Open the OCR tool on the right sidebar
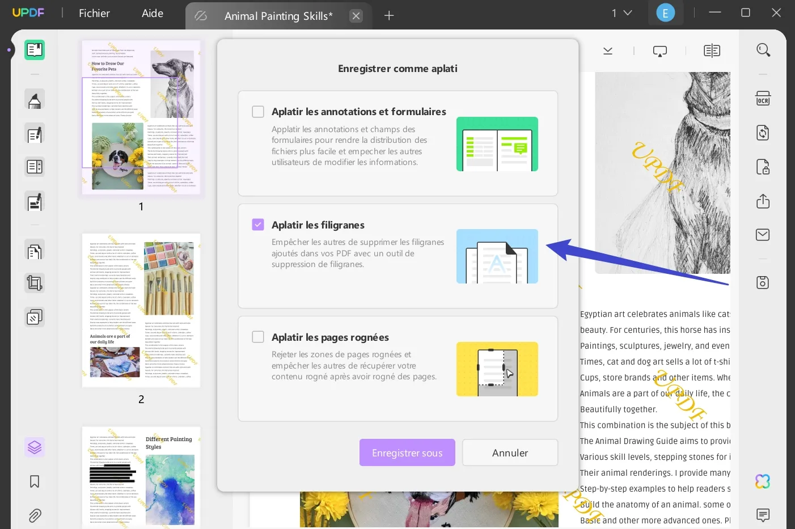This screenshot has width=795, height=529. tap(763, 98)
